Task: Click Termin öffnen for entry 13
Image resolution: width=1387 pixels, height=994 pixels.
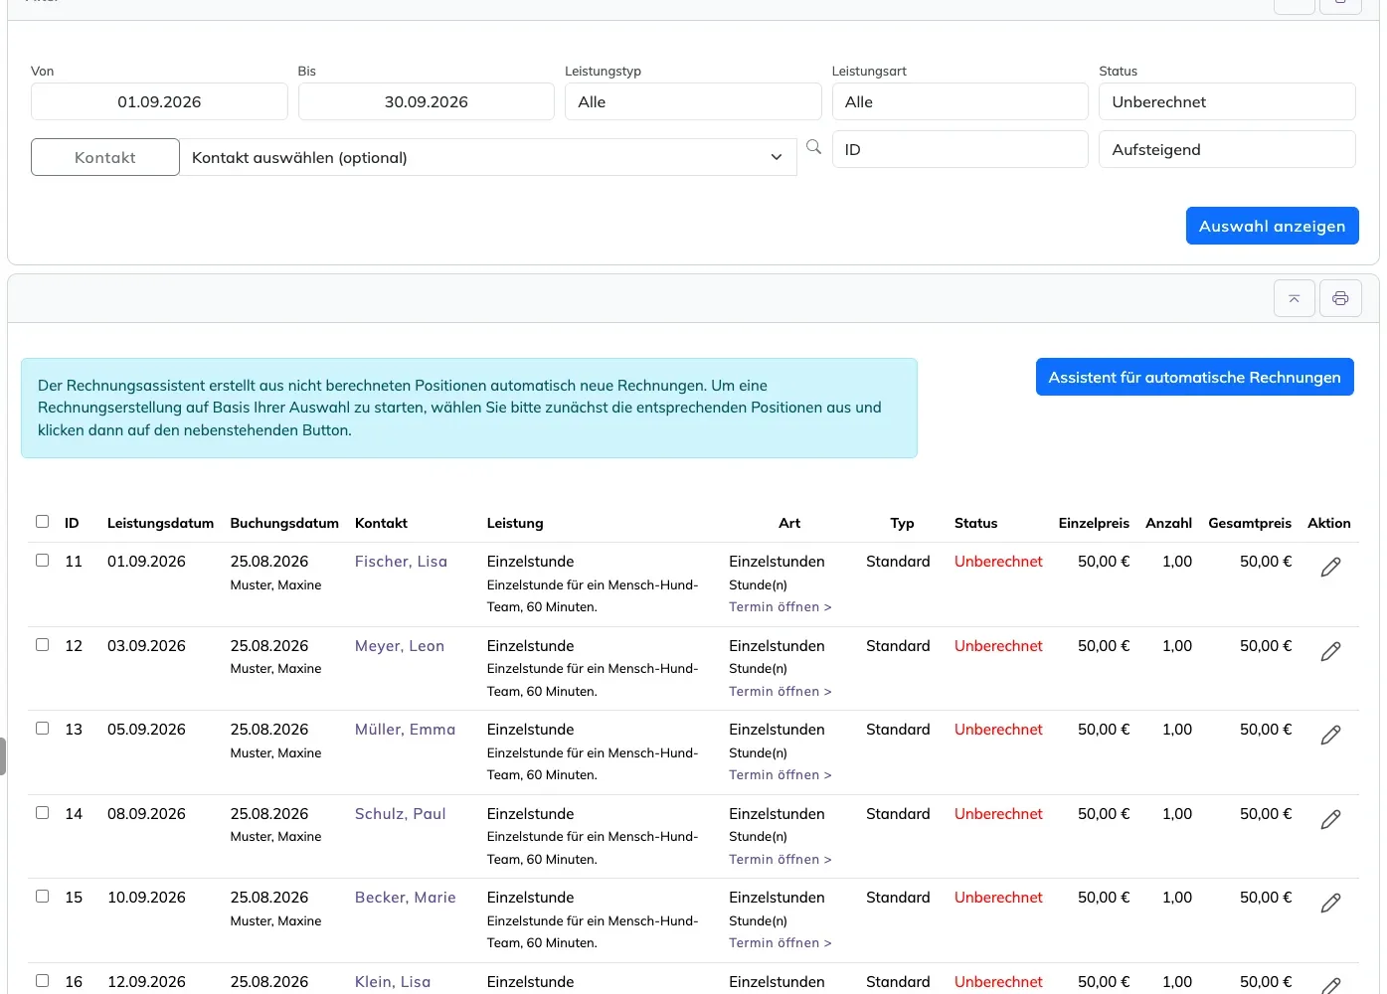Action: (x=780, y=775)
